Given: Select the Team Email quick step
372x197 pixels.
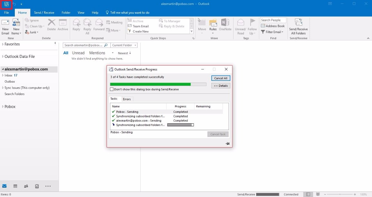Looking at the screenshot, I should tap(138, 26).
